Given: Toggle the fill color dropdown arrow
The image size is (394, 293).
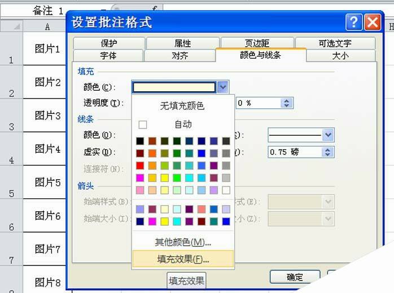Looking at the screenshot, I should click(x=222, y=87).
